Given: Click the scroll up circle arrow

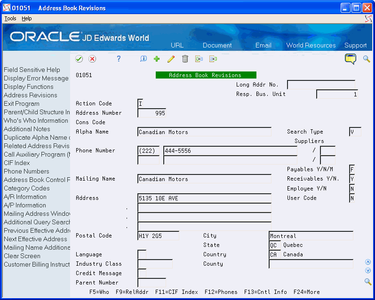Looking at the screenshot, I should click(x=368, y=262).
